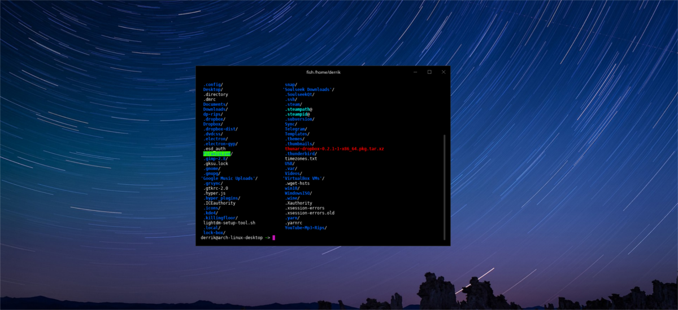
Task: Click the '.dropbox-dist/' directory entry
Action: [x=220, y=129]
